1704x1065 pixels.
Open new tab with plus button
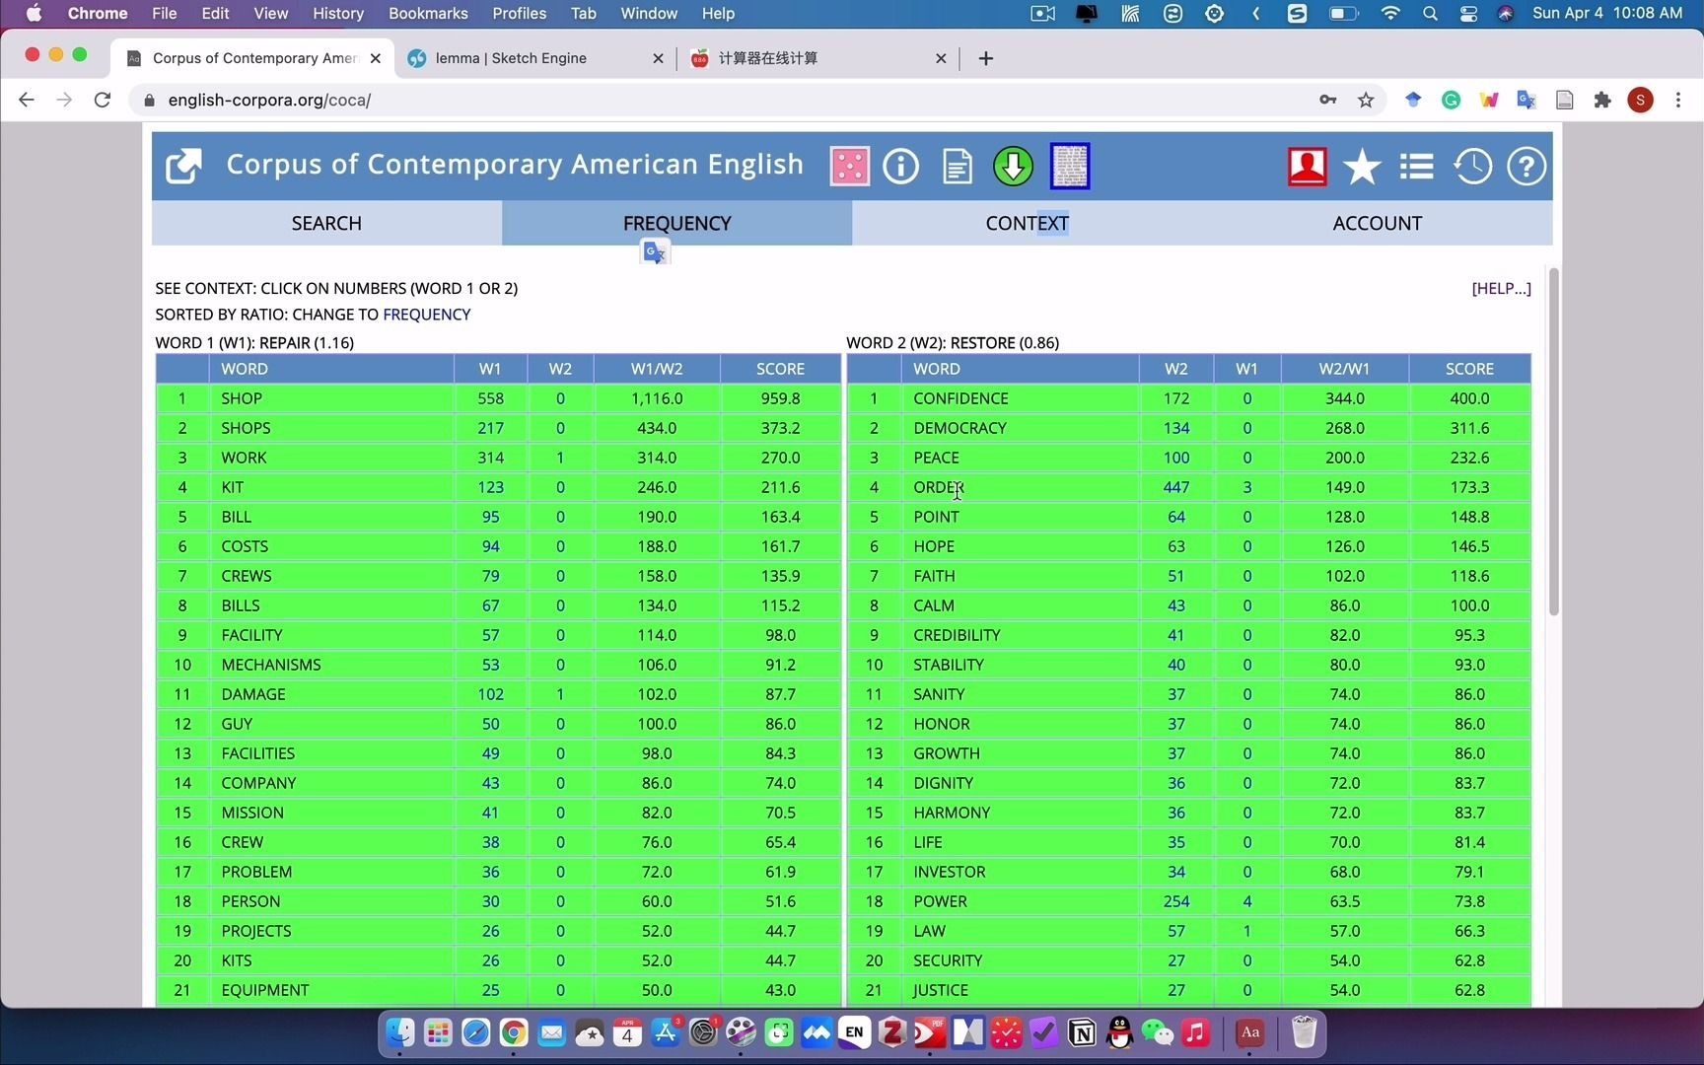[x=985, y=58]
